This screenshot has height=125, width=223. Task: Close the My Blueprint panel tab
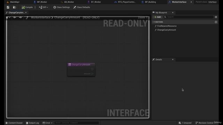click(173, 12)
